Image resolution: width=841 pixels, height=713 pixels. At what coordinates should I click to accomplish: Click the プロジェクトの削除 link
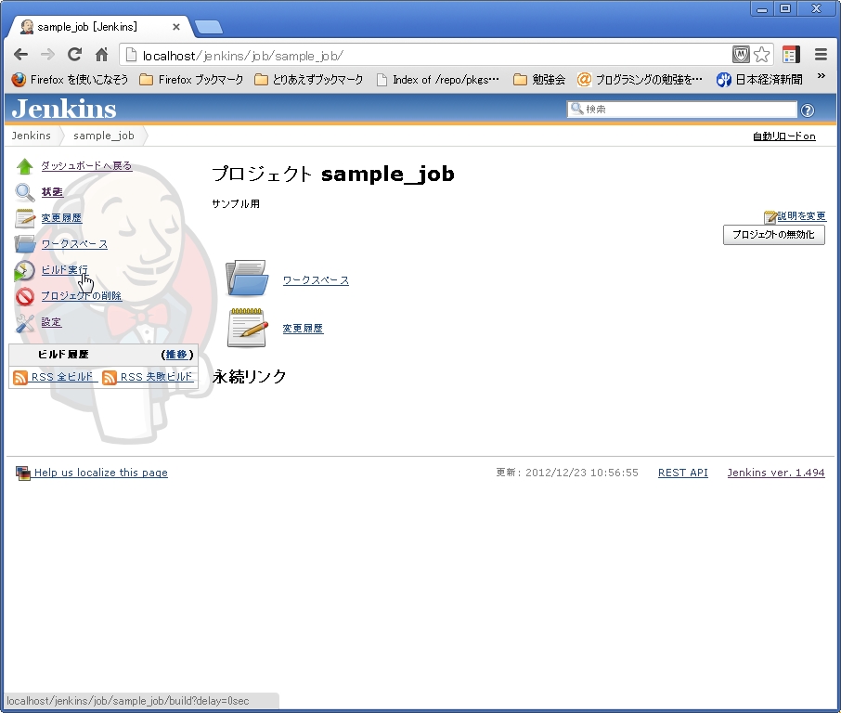coord(82,296)
